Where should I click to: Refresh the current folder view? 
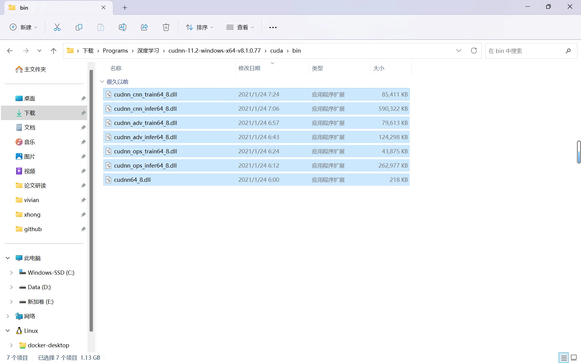(x=474, y=51)
